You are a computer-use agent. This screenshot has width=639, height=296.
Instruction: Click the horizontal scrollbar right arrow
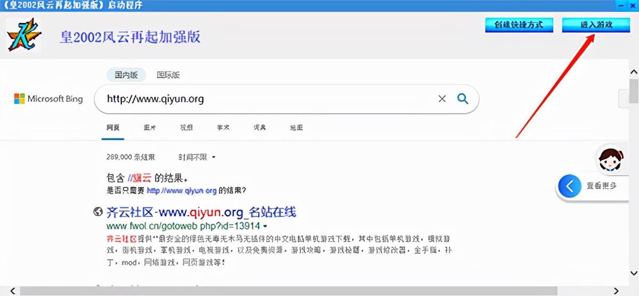coord(616,291)
